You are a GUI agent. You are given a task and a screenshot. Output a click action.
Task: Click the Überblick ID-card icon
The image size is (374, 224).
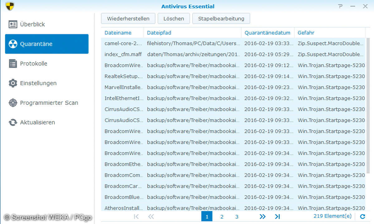coord(13,24)
